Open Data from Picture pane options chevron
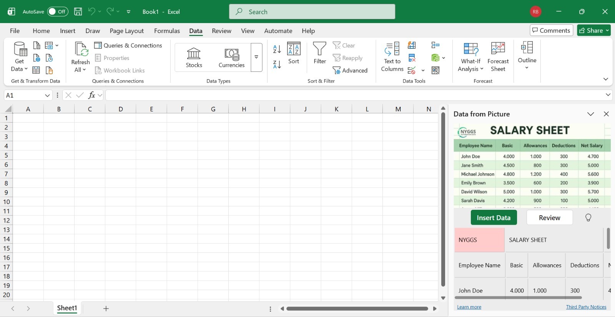 (x=591, y=114)
